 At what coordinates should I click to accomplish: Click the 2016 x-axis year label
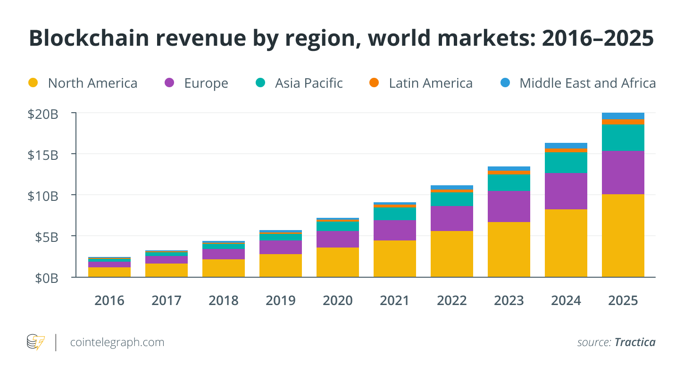click(109, 301)
